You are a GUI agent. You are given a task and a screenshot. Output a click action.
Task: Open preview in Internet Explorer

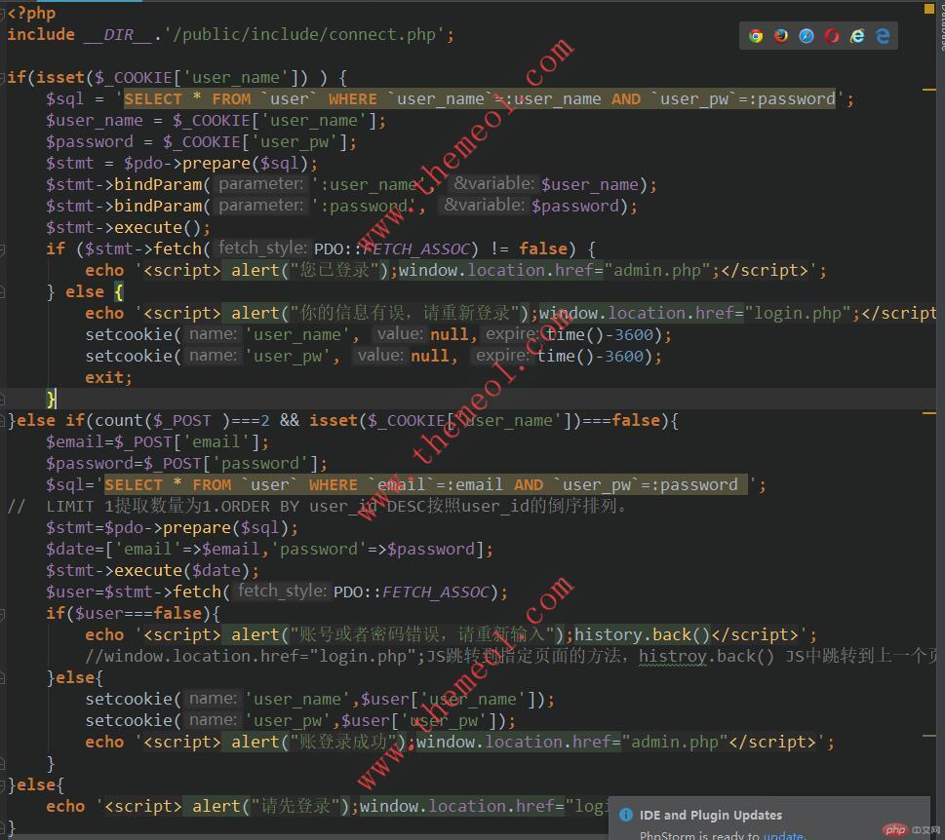(857, 36)
